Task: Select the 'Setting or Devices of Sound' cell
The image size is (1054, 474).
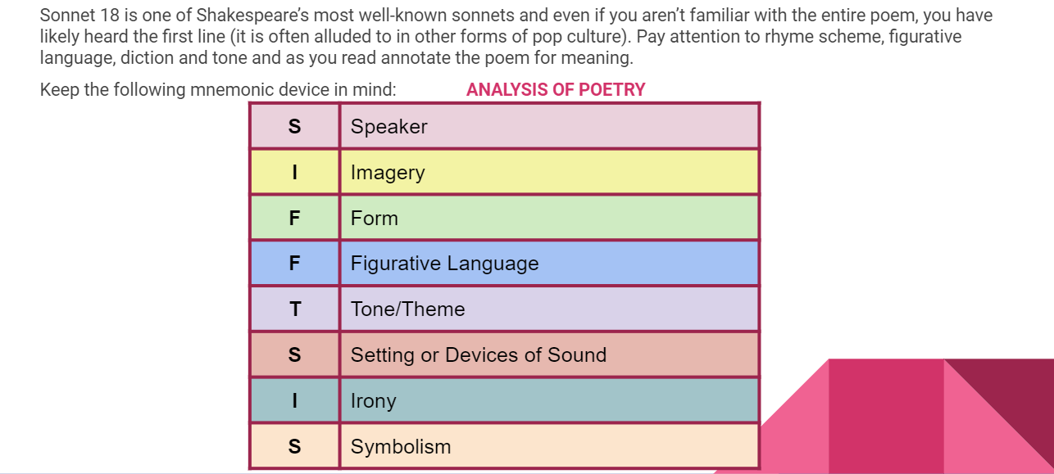Action: pyautogui.click(x=549, y=354)
